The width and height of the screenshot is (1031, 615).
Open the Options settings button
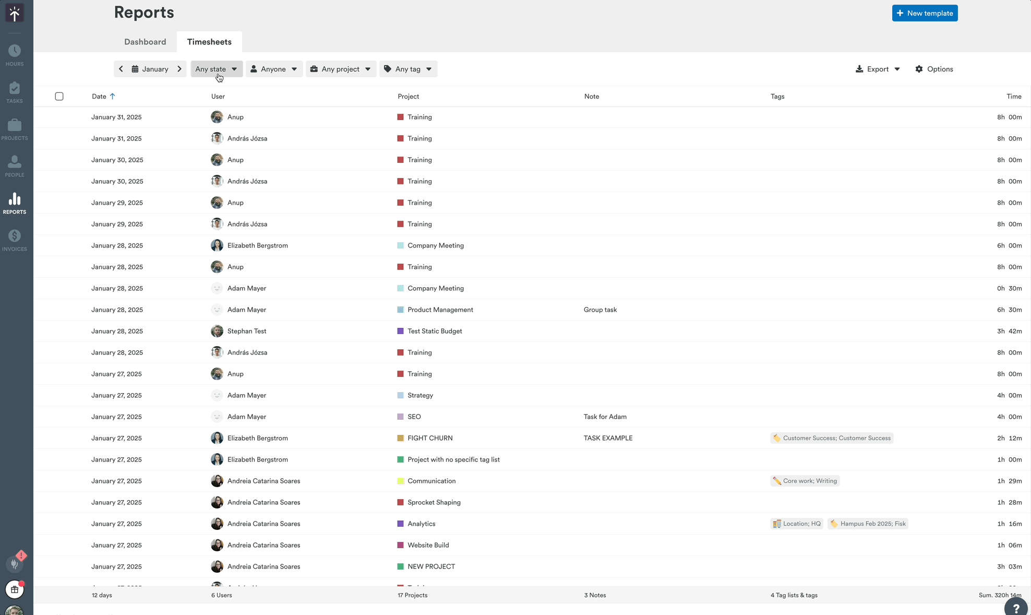point(934,69)
